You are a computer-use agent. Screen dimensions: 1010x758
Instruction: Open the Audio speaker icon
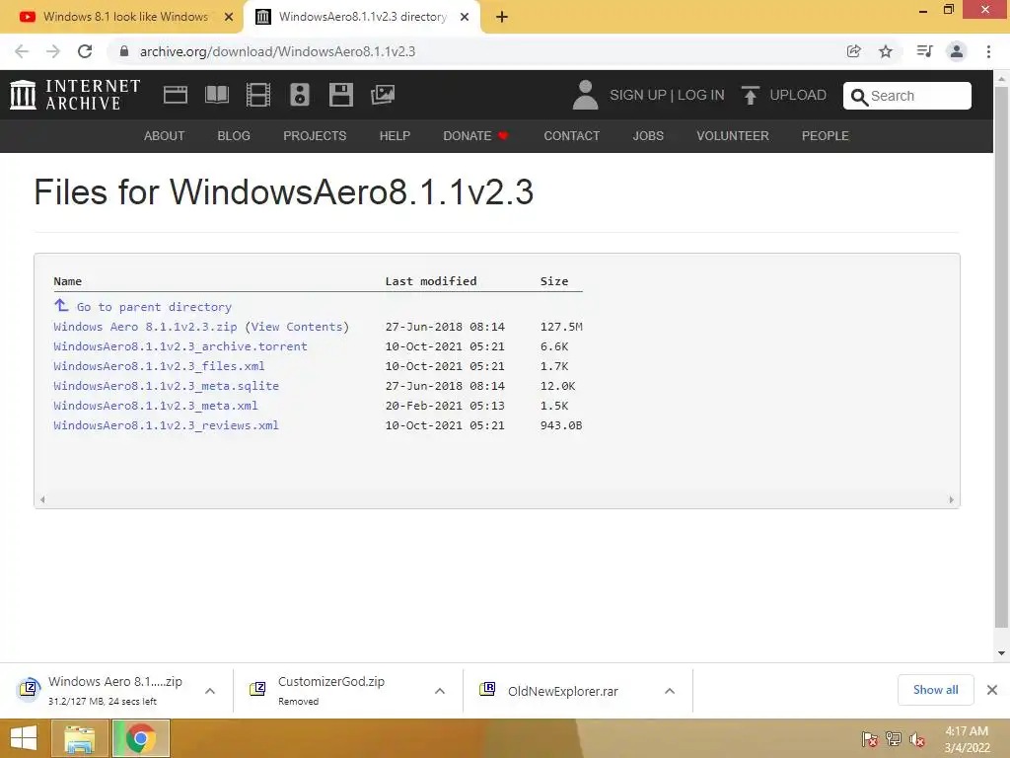tap(300, 95)
